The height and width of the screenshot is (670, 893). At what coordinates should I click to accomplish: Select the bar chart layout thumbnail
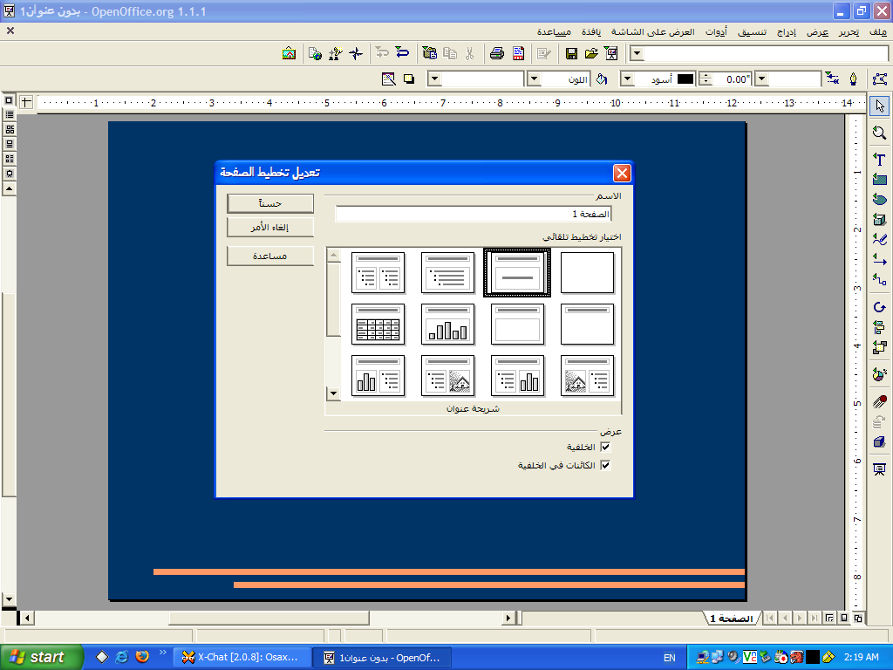click(x=447, y=325)
